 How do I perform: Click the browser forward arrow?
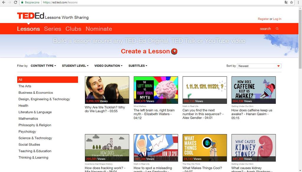point(9,2)
